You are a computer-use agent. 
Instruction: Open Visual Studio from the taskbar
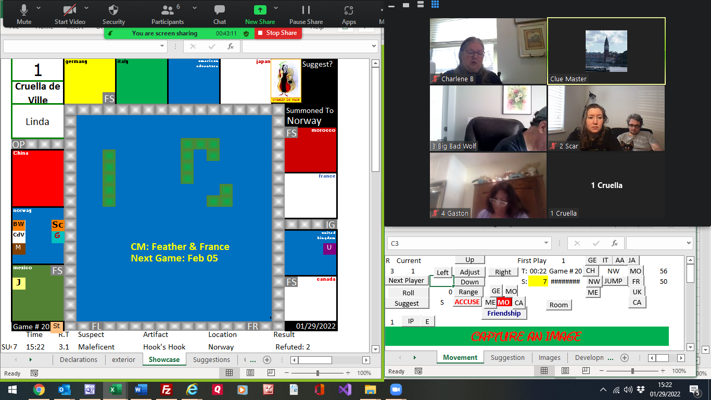pyautogui.click(x=345, y=390)
